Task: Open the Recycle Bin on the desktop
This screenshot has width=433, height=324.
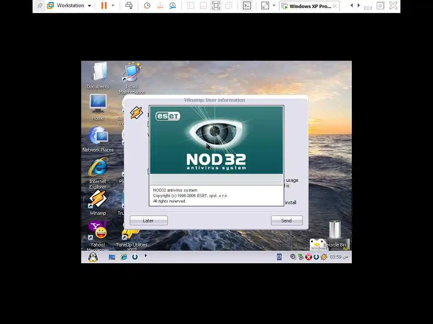Action: tap(335, 234)
